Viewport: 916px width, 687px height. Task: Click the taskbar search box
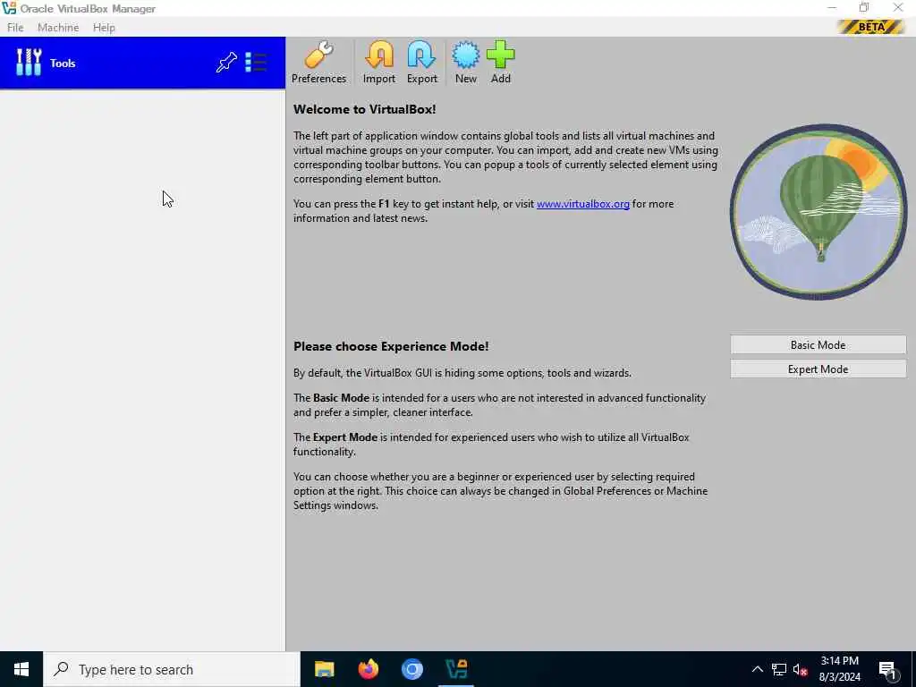click(172, 669)
